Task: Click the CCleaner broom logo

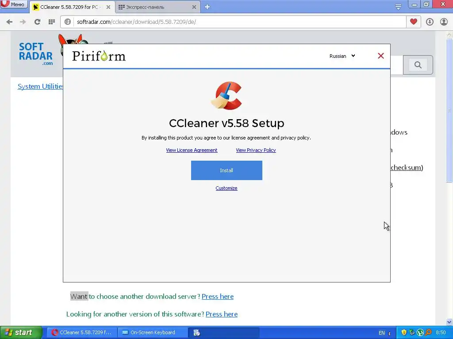Action: tap(226, 96)
